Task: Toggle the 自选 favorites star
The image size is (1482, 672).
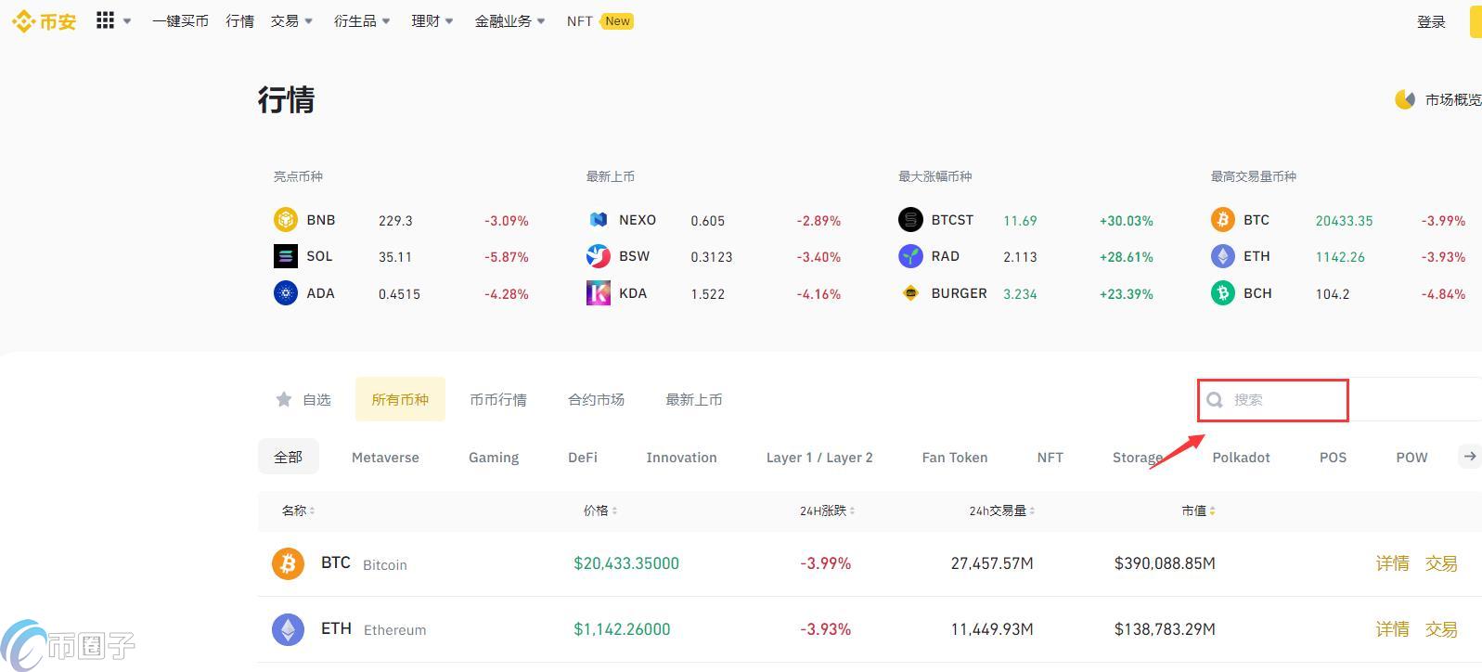Action: (284, 399)
